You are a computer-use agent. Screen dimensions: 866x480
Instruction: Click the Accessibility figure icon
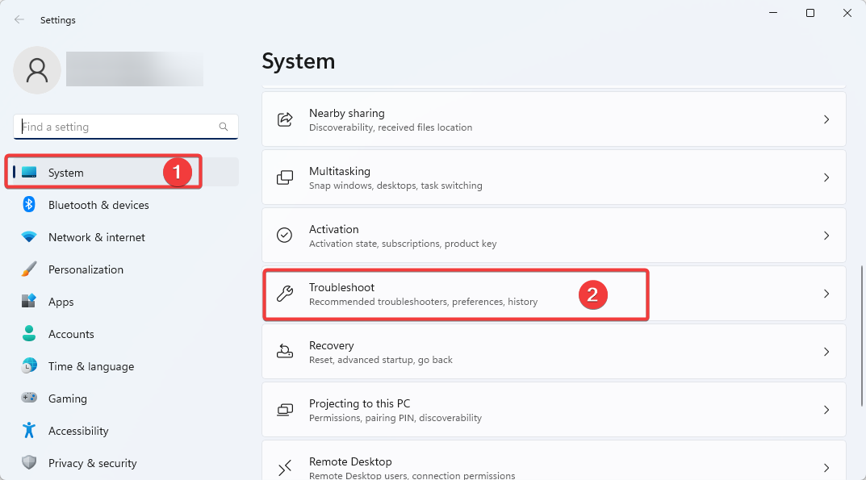point(29,430)
